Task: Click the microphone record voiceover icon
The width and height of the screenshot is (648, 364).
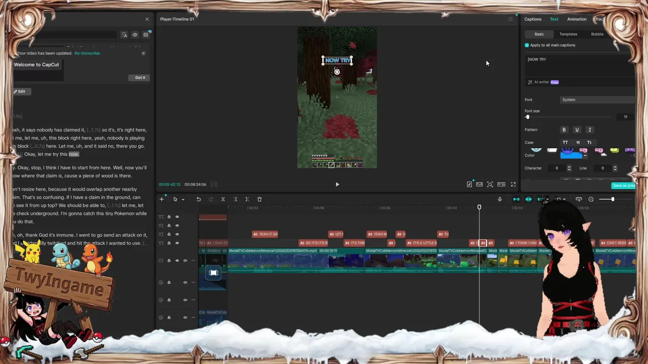Action: tap(500, 199)
